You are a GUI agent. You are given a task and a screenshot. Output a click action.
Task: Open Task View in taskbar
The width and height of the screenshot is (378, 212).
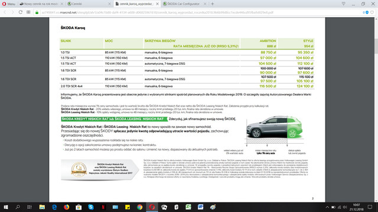click(x=30, y=207)
